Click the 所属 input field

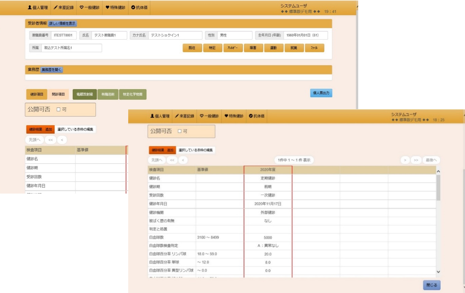pos(71,48)
